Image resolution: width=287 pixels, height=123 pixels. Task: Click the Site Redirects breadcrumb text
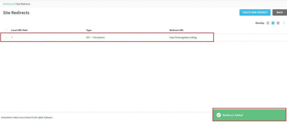click(x=23, y=4)
